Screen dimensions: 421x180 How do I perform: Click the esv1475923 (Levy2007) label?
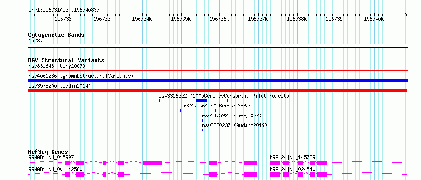[232, 115]
